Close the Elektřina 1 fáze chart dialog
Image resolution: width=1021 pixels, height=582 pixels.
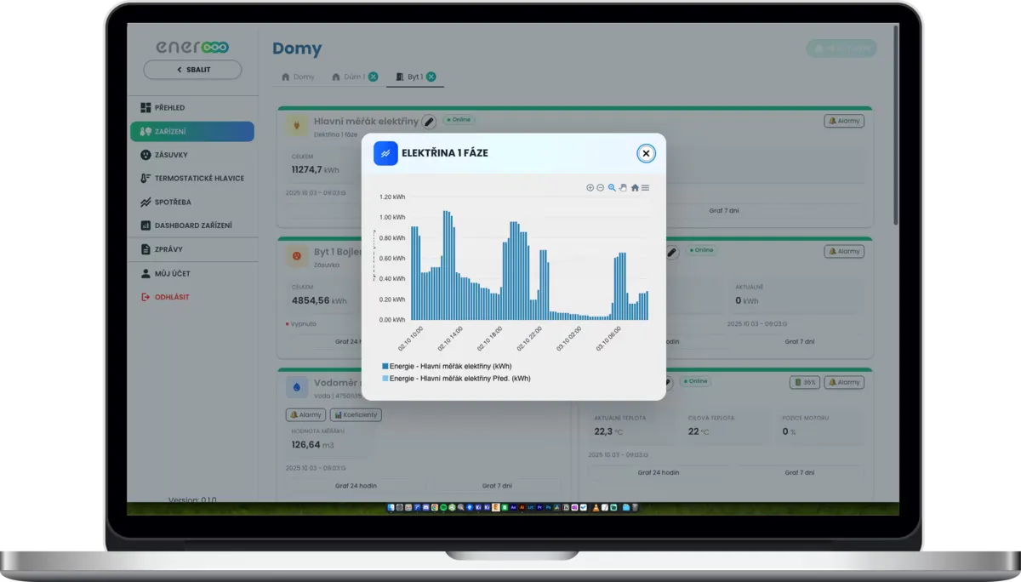pyautogui.click(x=646, y=153)
